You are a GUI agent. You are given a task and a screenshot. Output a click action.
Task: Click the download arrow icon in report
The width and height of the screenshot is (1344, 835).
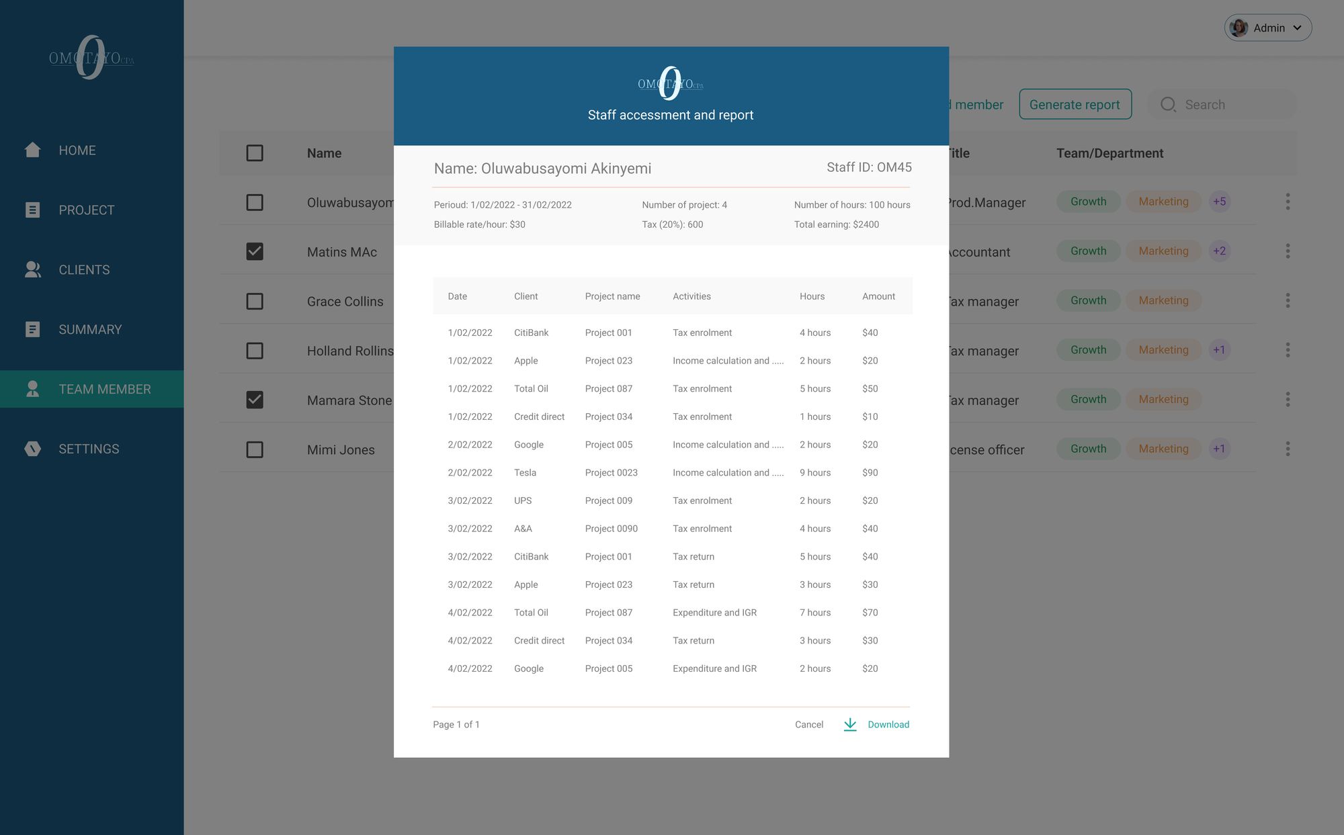pos(850,724)
